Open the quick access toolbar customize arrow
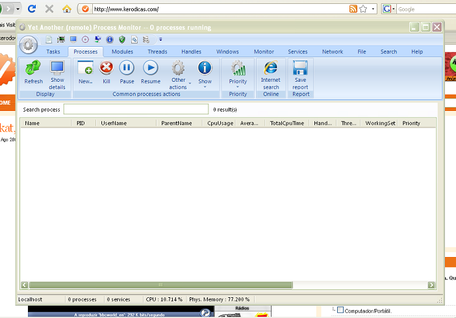Screen dimensions: 456x318 point(160,39)
